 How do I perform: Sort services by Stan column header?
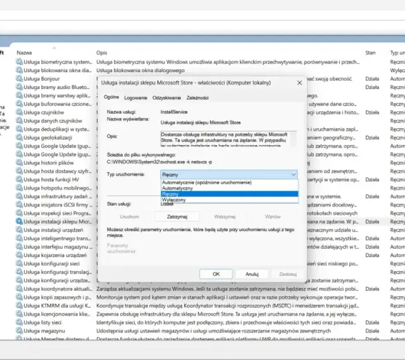coord(370,52)
